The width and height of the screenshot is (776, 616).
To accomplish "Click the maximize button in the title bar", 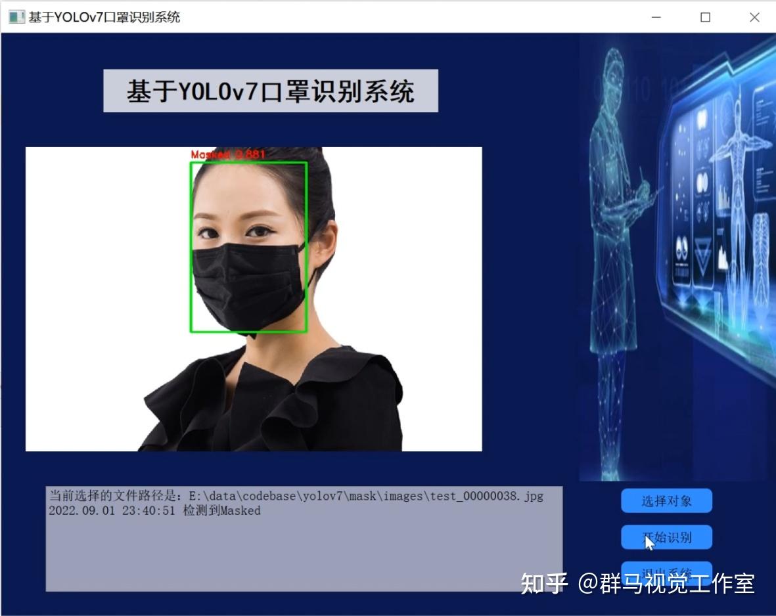I will (x=704, y=17).
